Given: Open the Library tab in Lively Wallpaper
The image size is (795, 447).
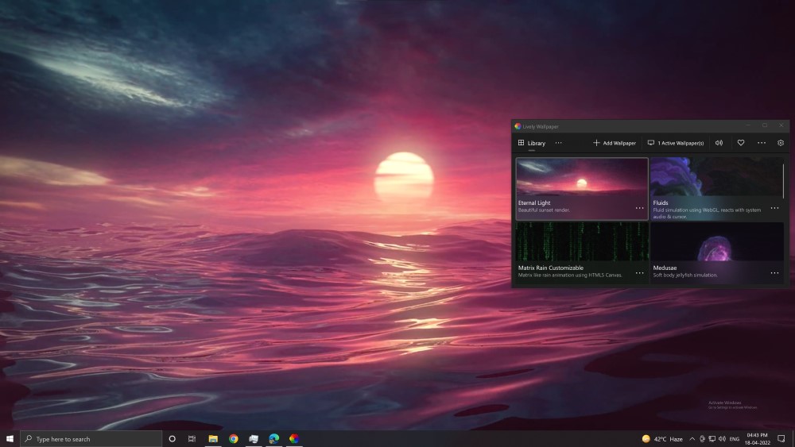Looking at the screenshot, I should [x=531, y=143].
